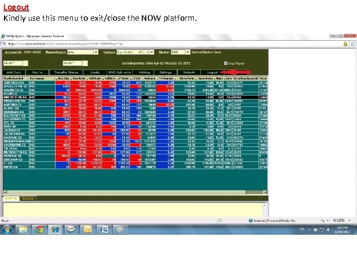Select the SOUTHBANK-EQ row
Image resolution: width=357 pixels, height=268 pixels.
coord(135,145)
